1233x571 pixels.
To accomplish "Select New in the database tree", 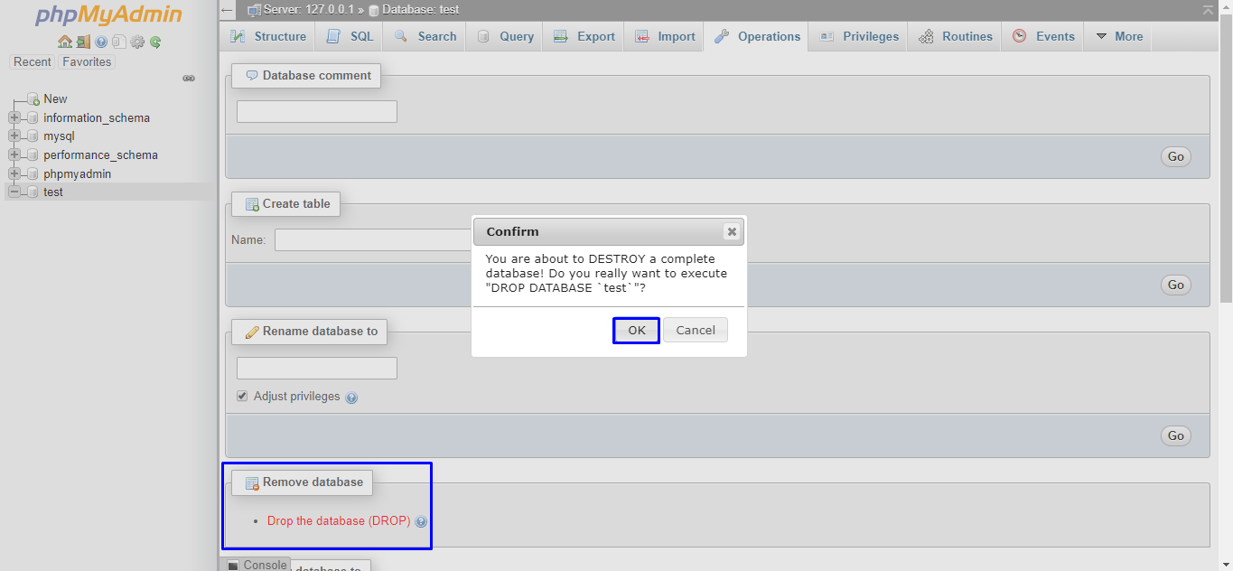I will pyautogui.click(x=55, y=99).
